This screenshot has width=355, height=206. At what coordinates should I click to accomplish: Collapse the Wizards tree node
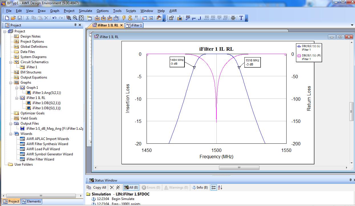coord(11,134)
